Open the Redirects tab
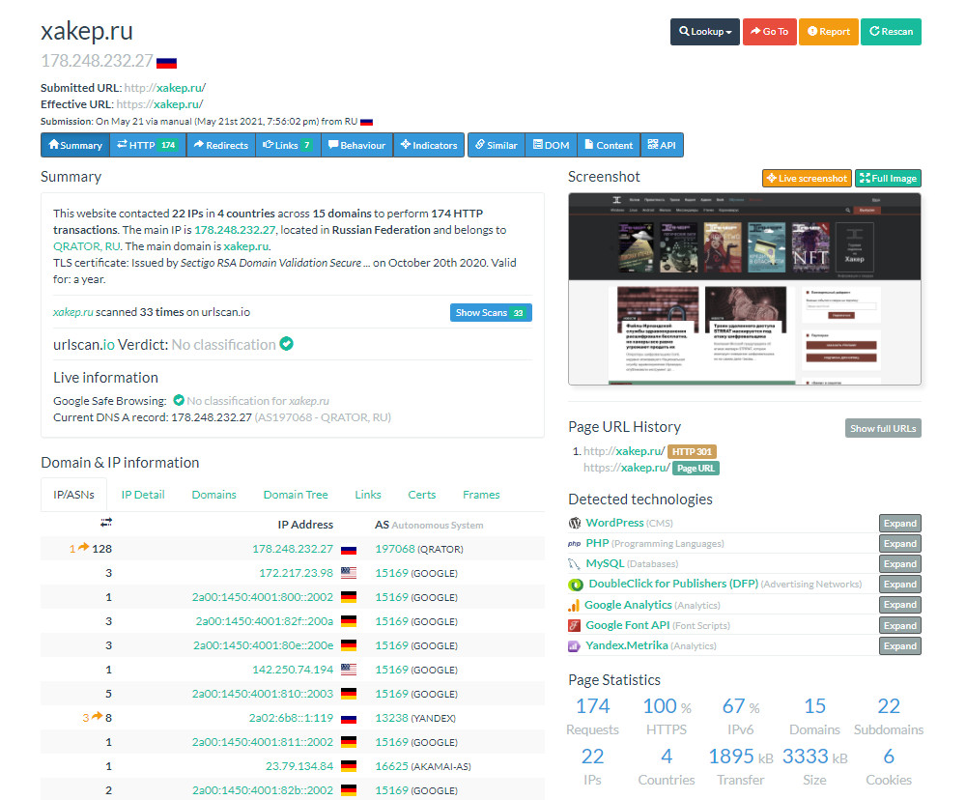This screenshot has width=966, height=800. (220, 145)
